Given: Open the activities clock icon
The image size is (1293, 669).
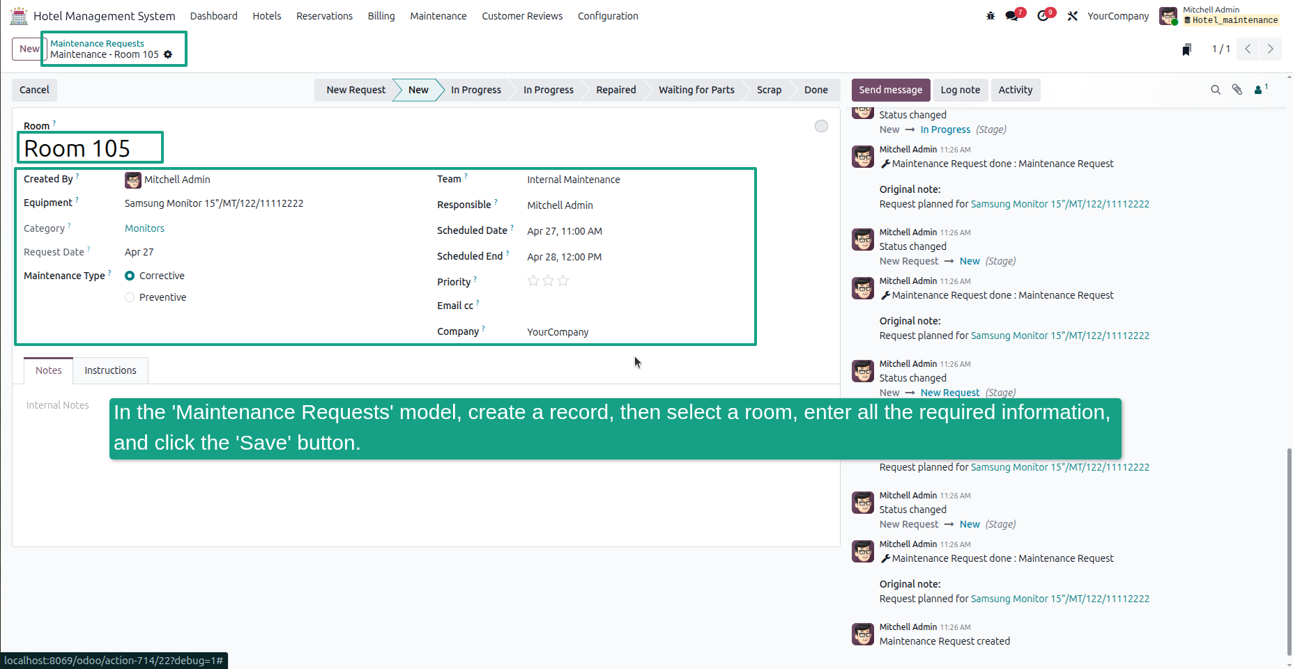Looking at the screenshot, I should [1043, 16].
